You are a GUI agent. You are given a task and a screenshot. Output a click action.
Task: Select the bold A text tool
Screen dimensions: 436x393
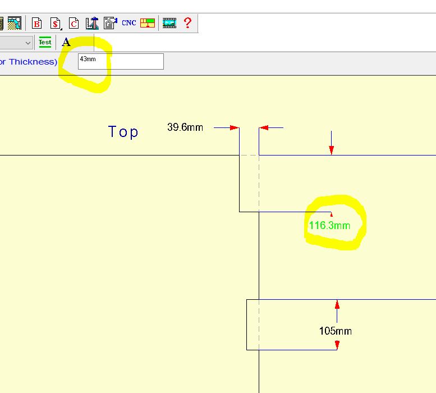pos(66,42)
